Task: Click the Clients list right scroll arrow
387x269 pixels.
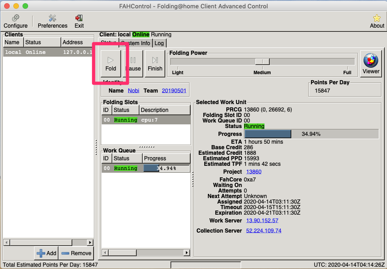Action: 90,243
